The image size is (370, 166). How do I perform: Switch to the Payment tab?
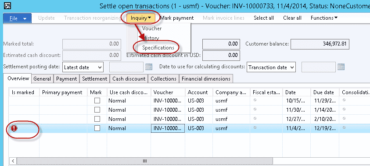click(x=67, y=79)
